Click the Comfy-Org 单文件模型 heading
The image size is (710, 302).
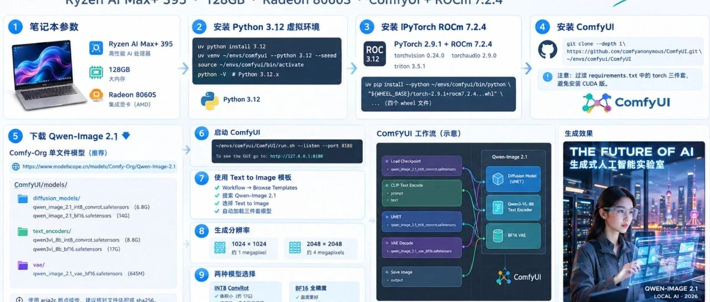point(58,153)
